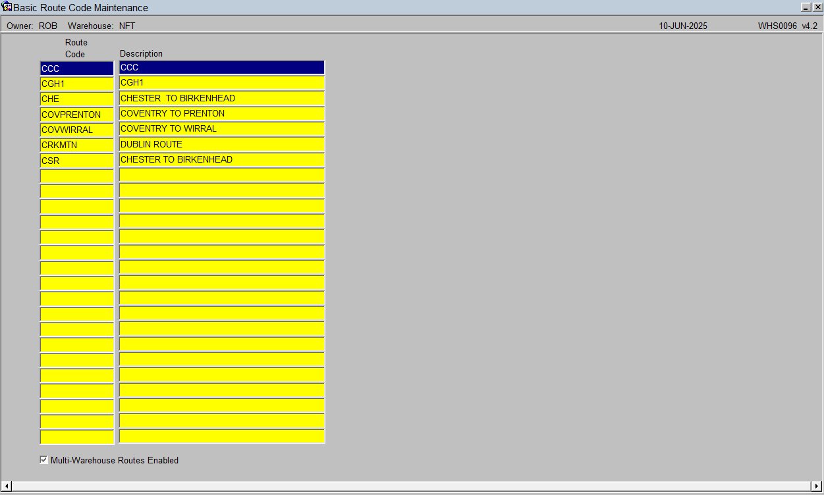Click COVENTRY TO PRENTON description
The image size is (824, 495).
tap(222, 113)
